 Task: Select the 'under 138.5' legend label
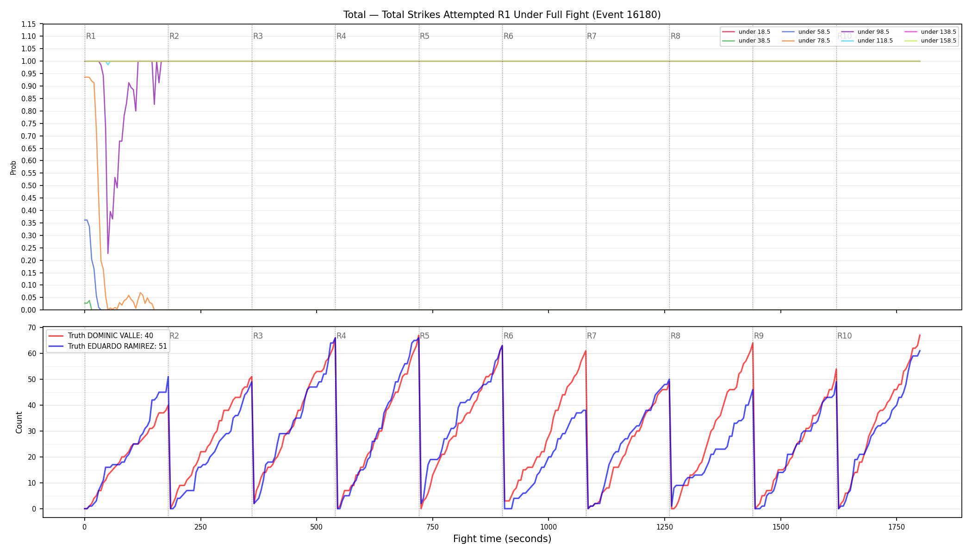[x=939, y=32]
